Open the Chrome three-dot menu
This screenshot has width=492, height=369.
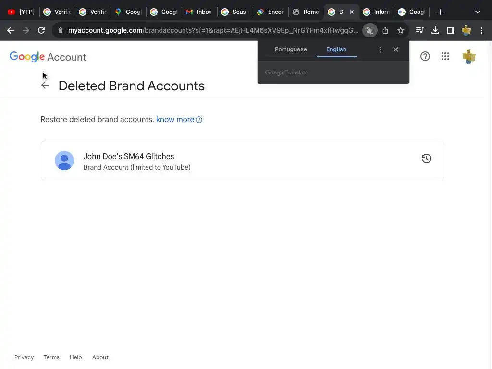tap(481, 30)
